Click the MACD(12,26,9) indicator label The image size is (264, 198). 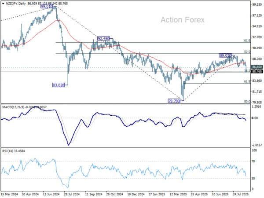coord(13,107)
